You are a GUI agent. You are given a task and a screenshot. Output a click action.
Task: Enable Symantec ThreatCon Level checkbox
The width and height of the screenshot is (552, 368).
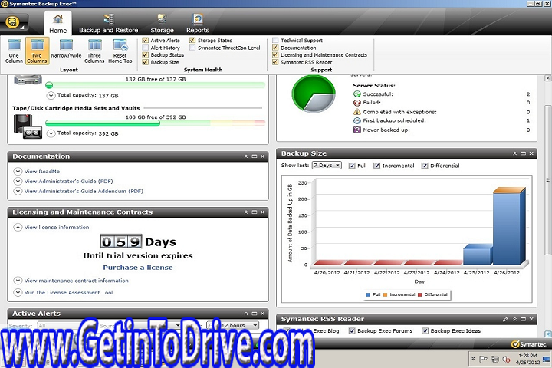tap(192, 48)
